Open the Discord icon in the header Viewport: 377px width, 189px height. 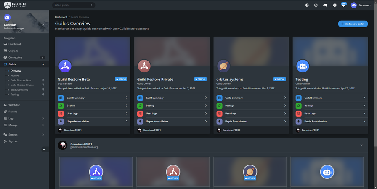tap(325, 5)
